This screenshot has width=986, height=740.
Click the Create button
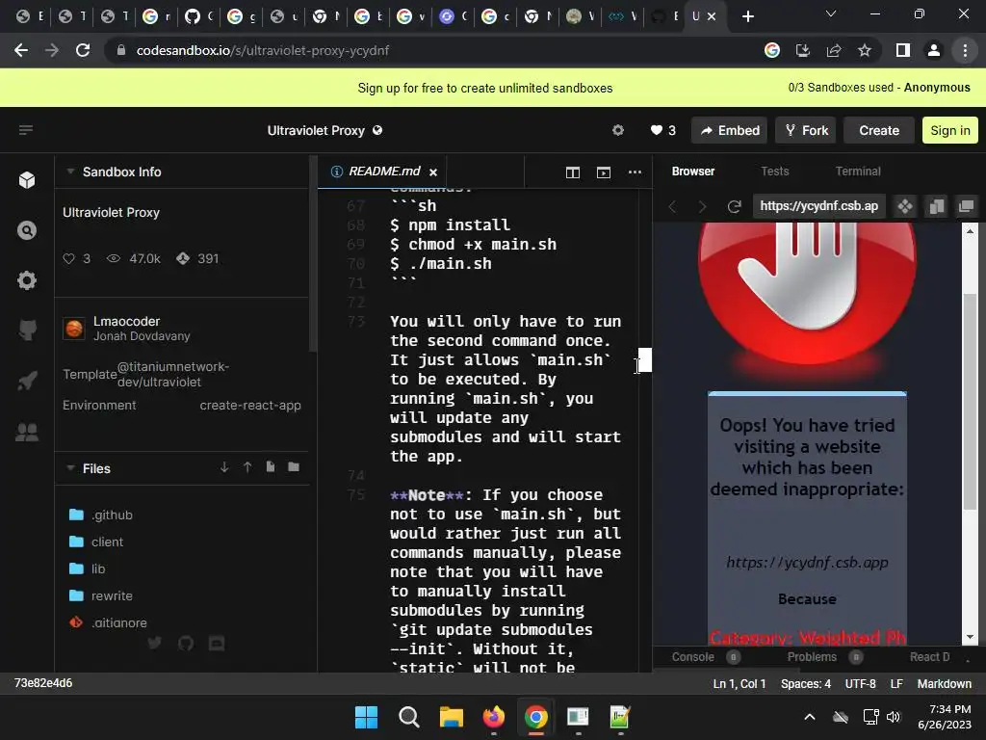pos(879,130)
